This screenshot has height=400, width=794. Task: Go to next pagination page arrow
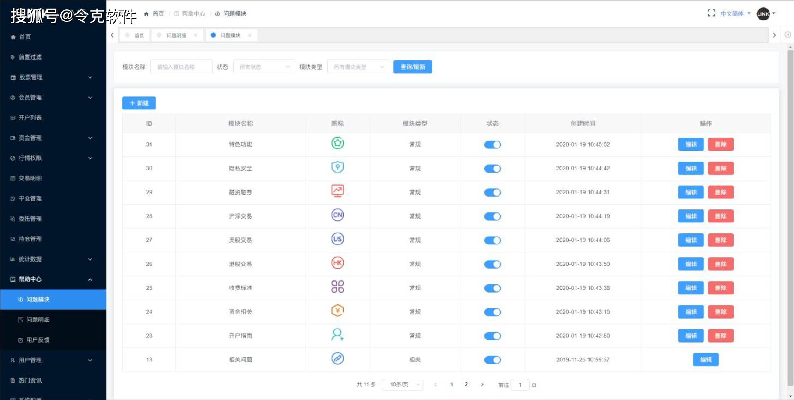tap(482, 385)
